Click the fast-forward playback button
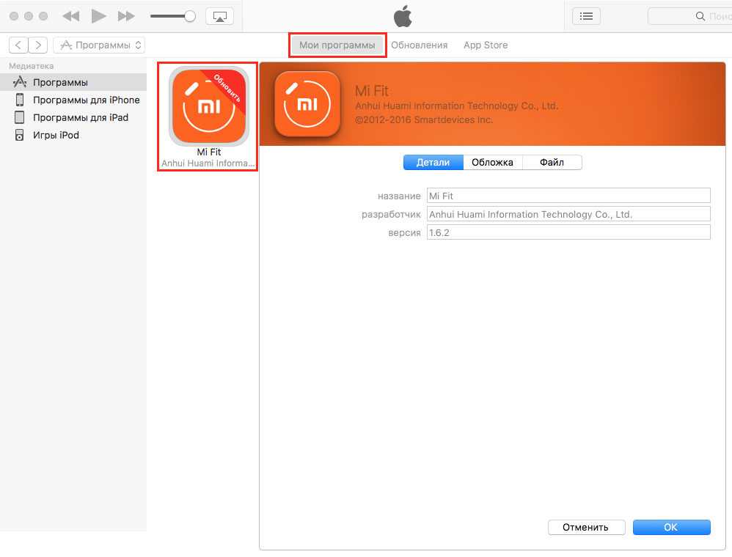The height and width of the screenshot is (557, 732). pyautogui.click(x=126, y=16)
